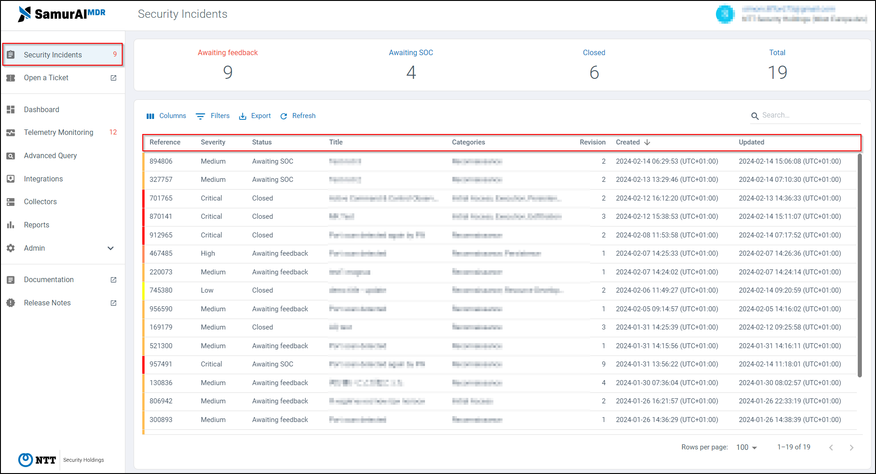Open Collectors in the sidebar
Image resolution: width=876 pixels, height=474 pixels.
coord(62,202)
